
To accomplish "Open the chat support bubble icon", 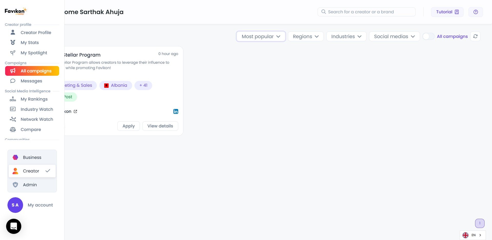I will 14,226.
